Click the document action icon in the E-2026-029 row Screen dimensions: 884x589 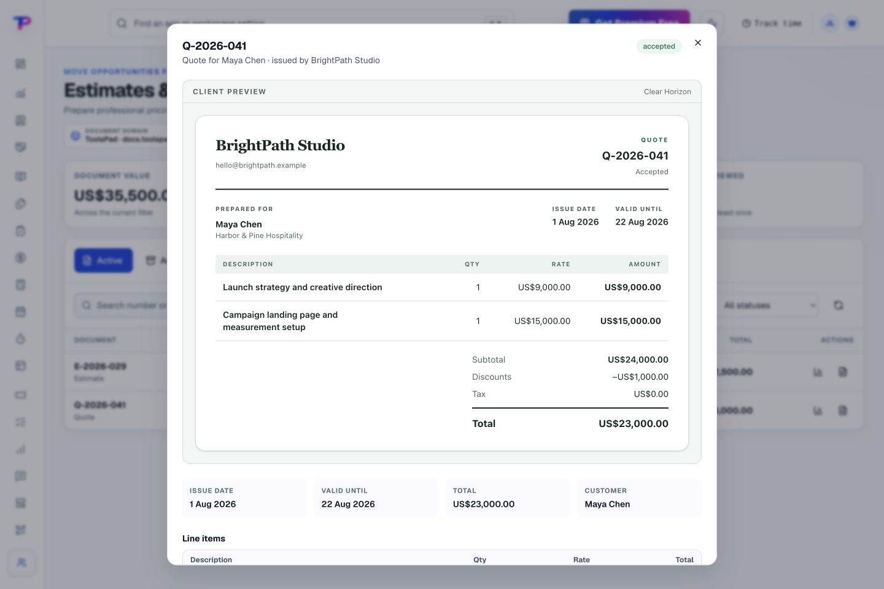point(843,372)
